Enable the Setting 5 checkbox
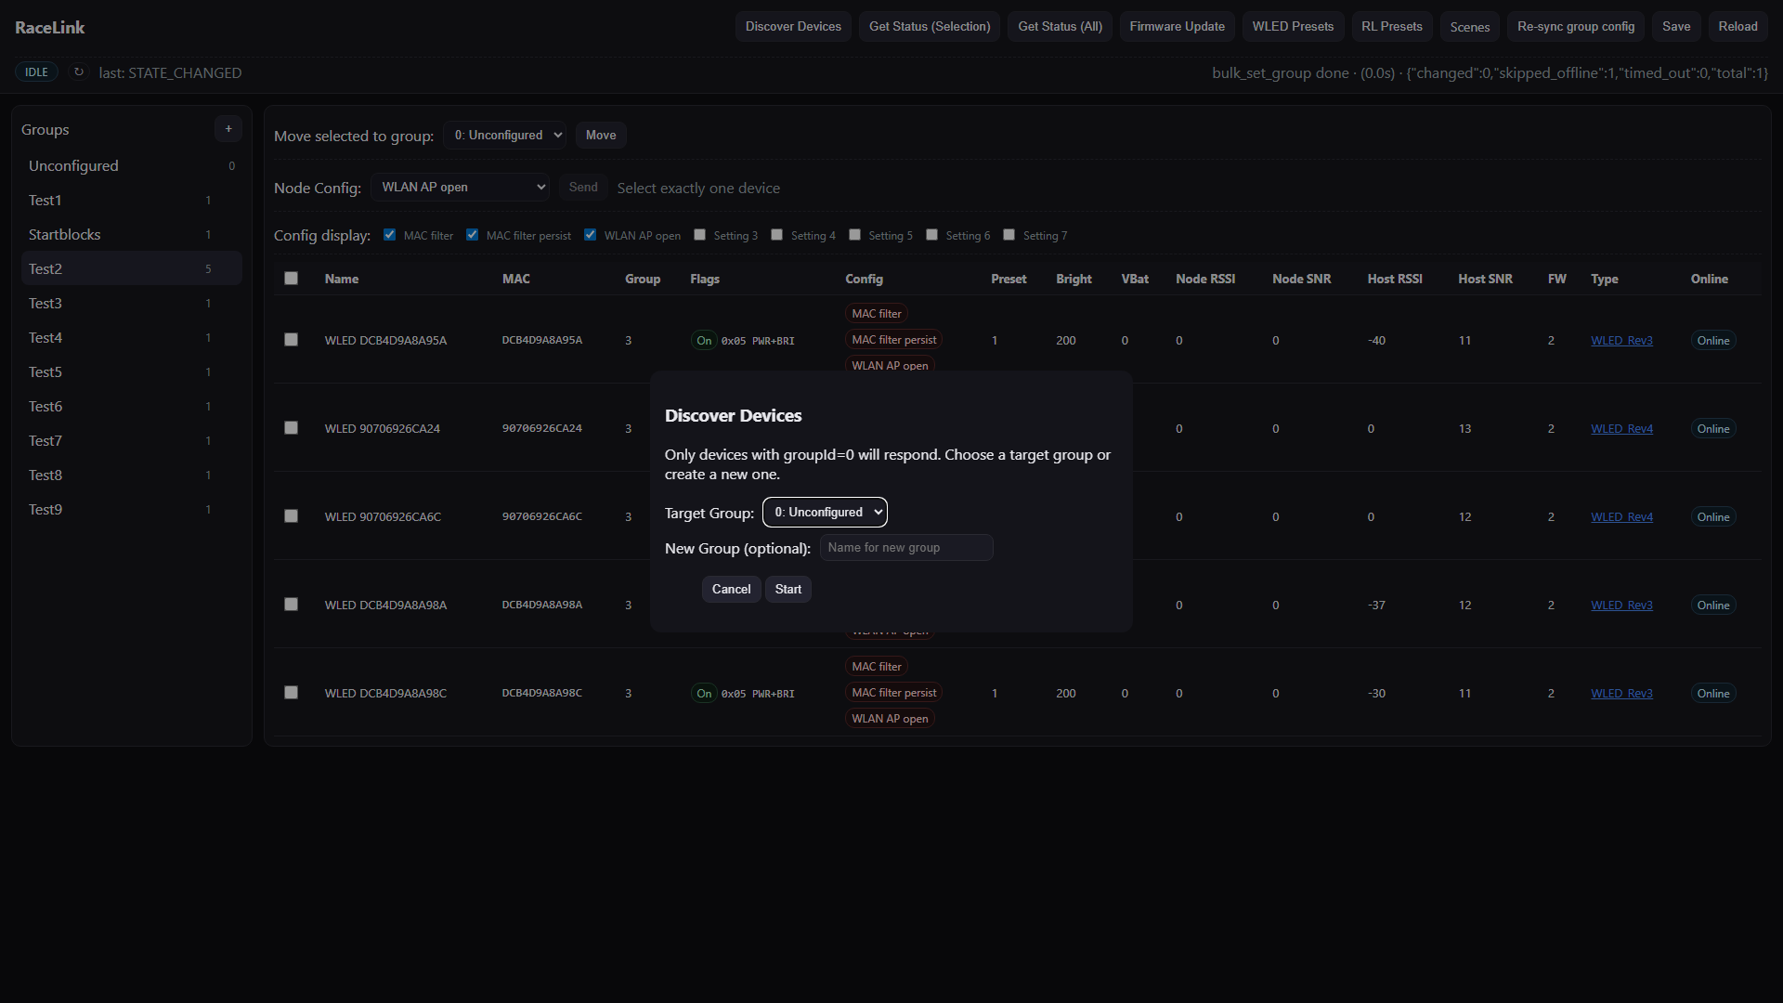The image size is (1783, 1003). click(x=855, y=235)
